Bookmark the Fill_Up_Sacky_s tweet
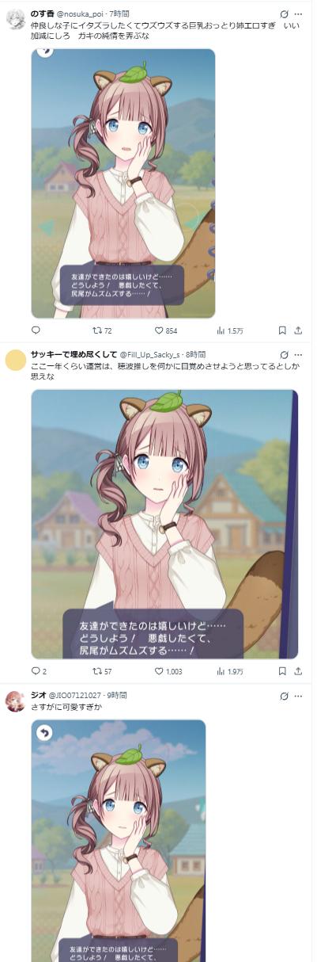The height and width of the screenshot is (962, 317). 282,671
